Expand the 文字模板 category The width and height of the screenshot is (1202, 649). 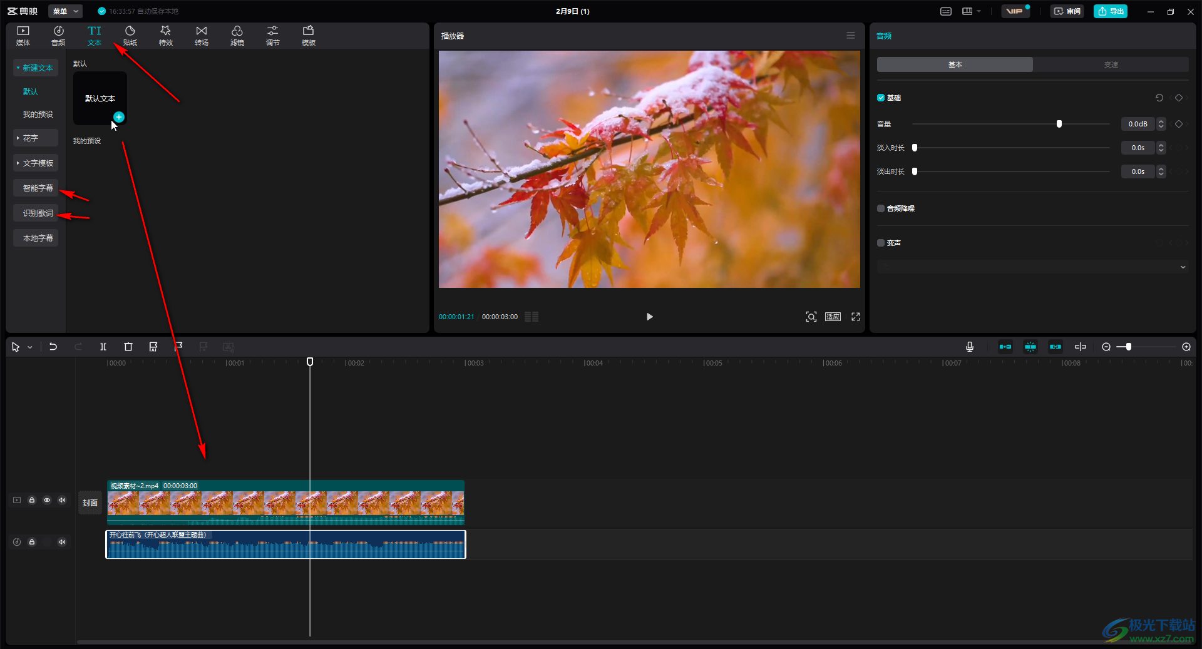pos(36,163)
